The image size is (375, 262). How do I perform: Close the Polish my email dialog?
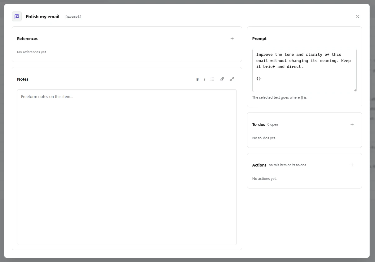click(x=357, y=16)
